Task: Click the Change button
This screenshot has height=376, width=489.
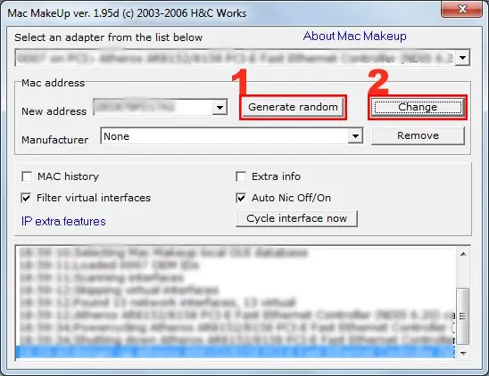Action: (418, 107)
